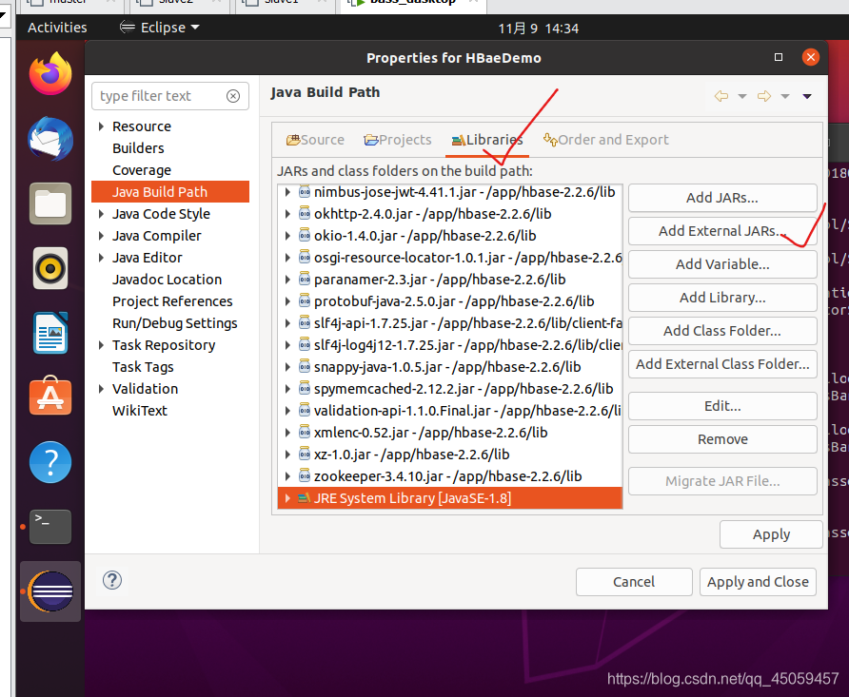The width and height of the screenshot is (849, 697).
Task: Switch to the Projects tab
Action: (398, 140)
